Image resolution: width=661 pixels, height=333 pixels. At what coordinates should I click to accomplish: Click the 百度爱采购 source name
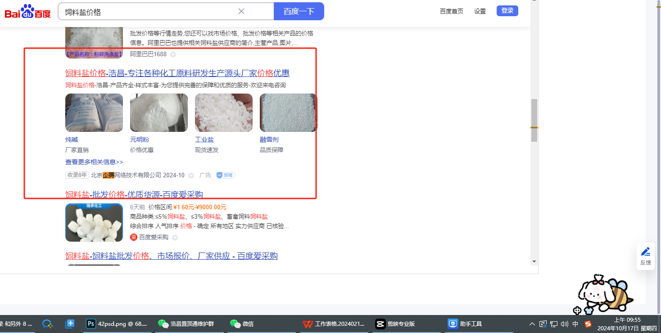(154, 237)
